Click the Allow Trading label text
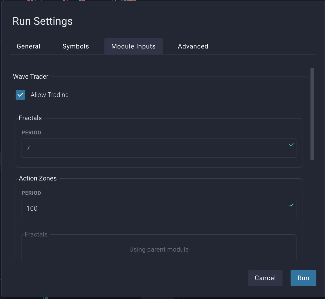This screenshot has width=325, height=299. (50, 95)
